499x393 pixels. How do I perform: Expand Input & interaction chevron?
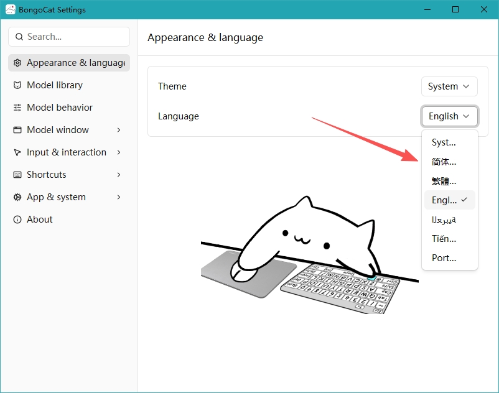point(119,152)
